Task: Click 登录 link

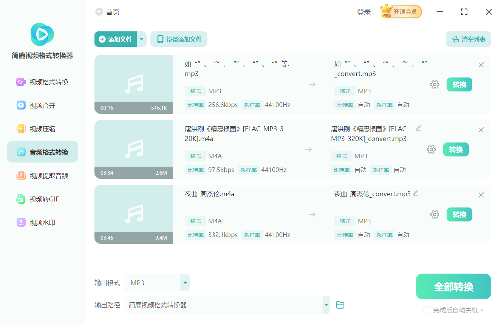Action: tap(364, 12)
